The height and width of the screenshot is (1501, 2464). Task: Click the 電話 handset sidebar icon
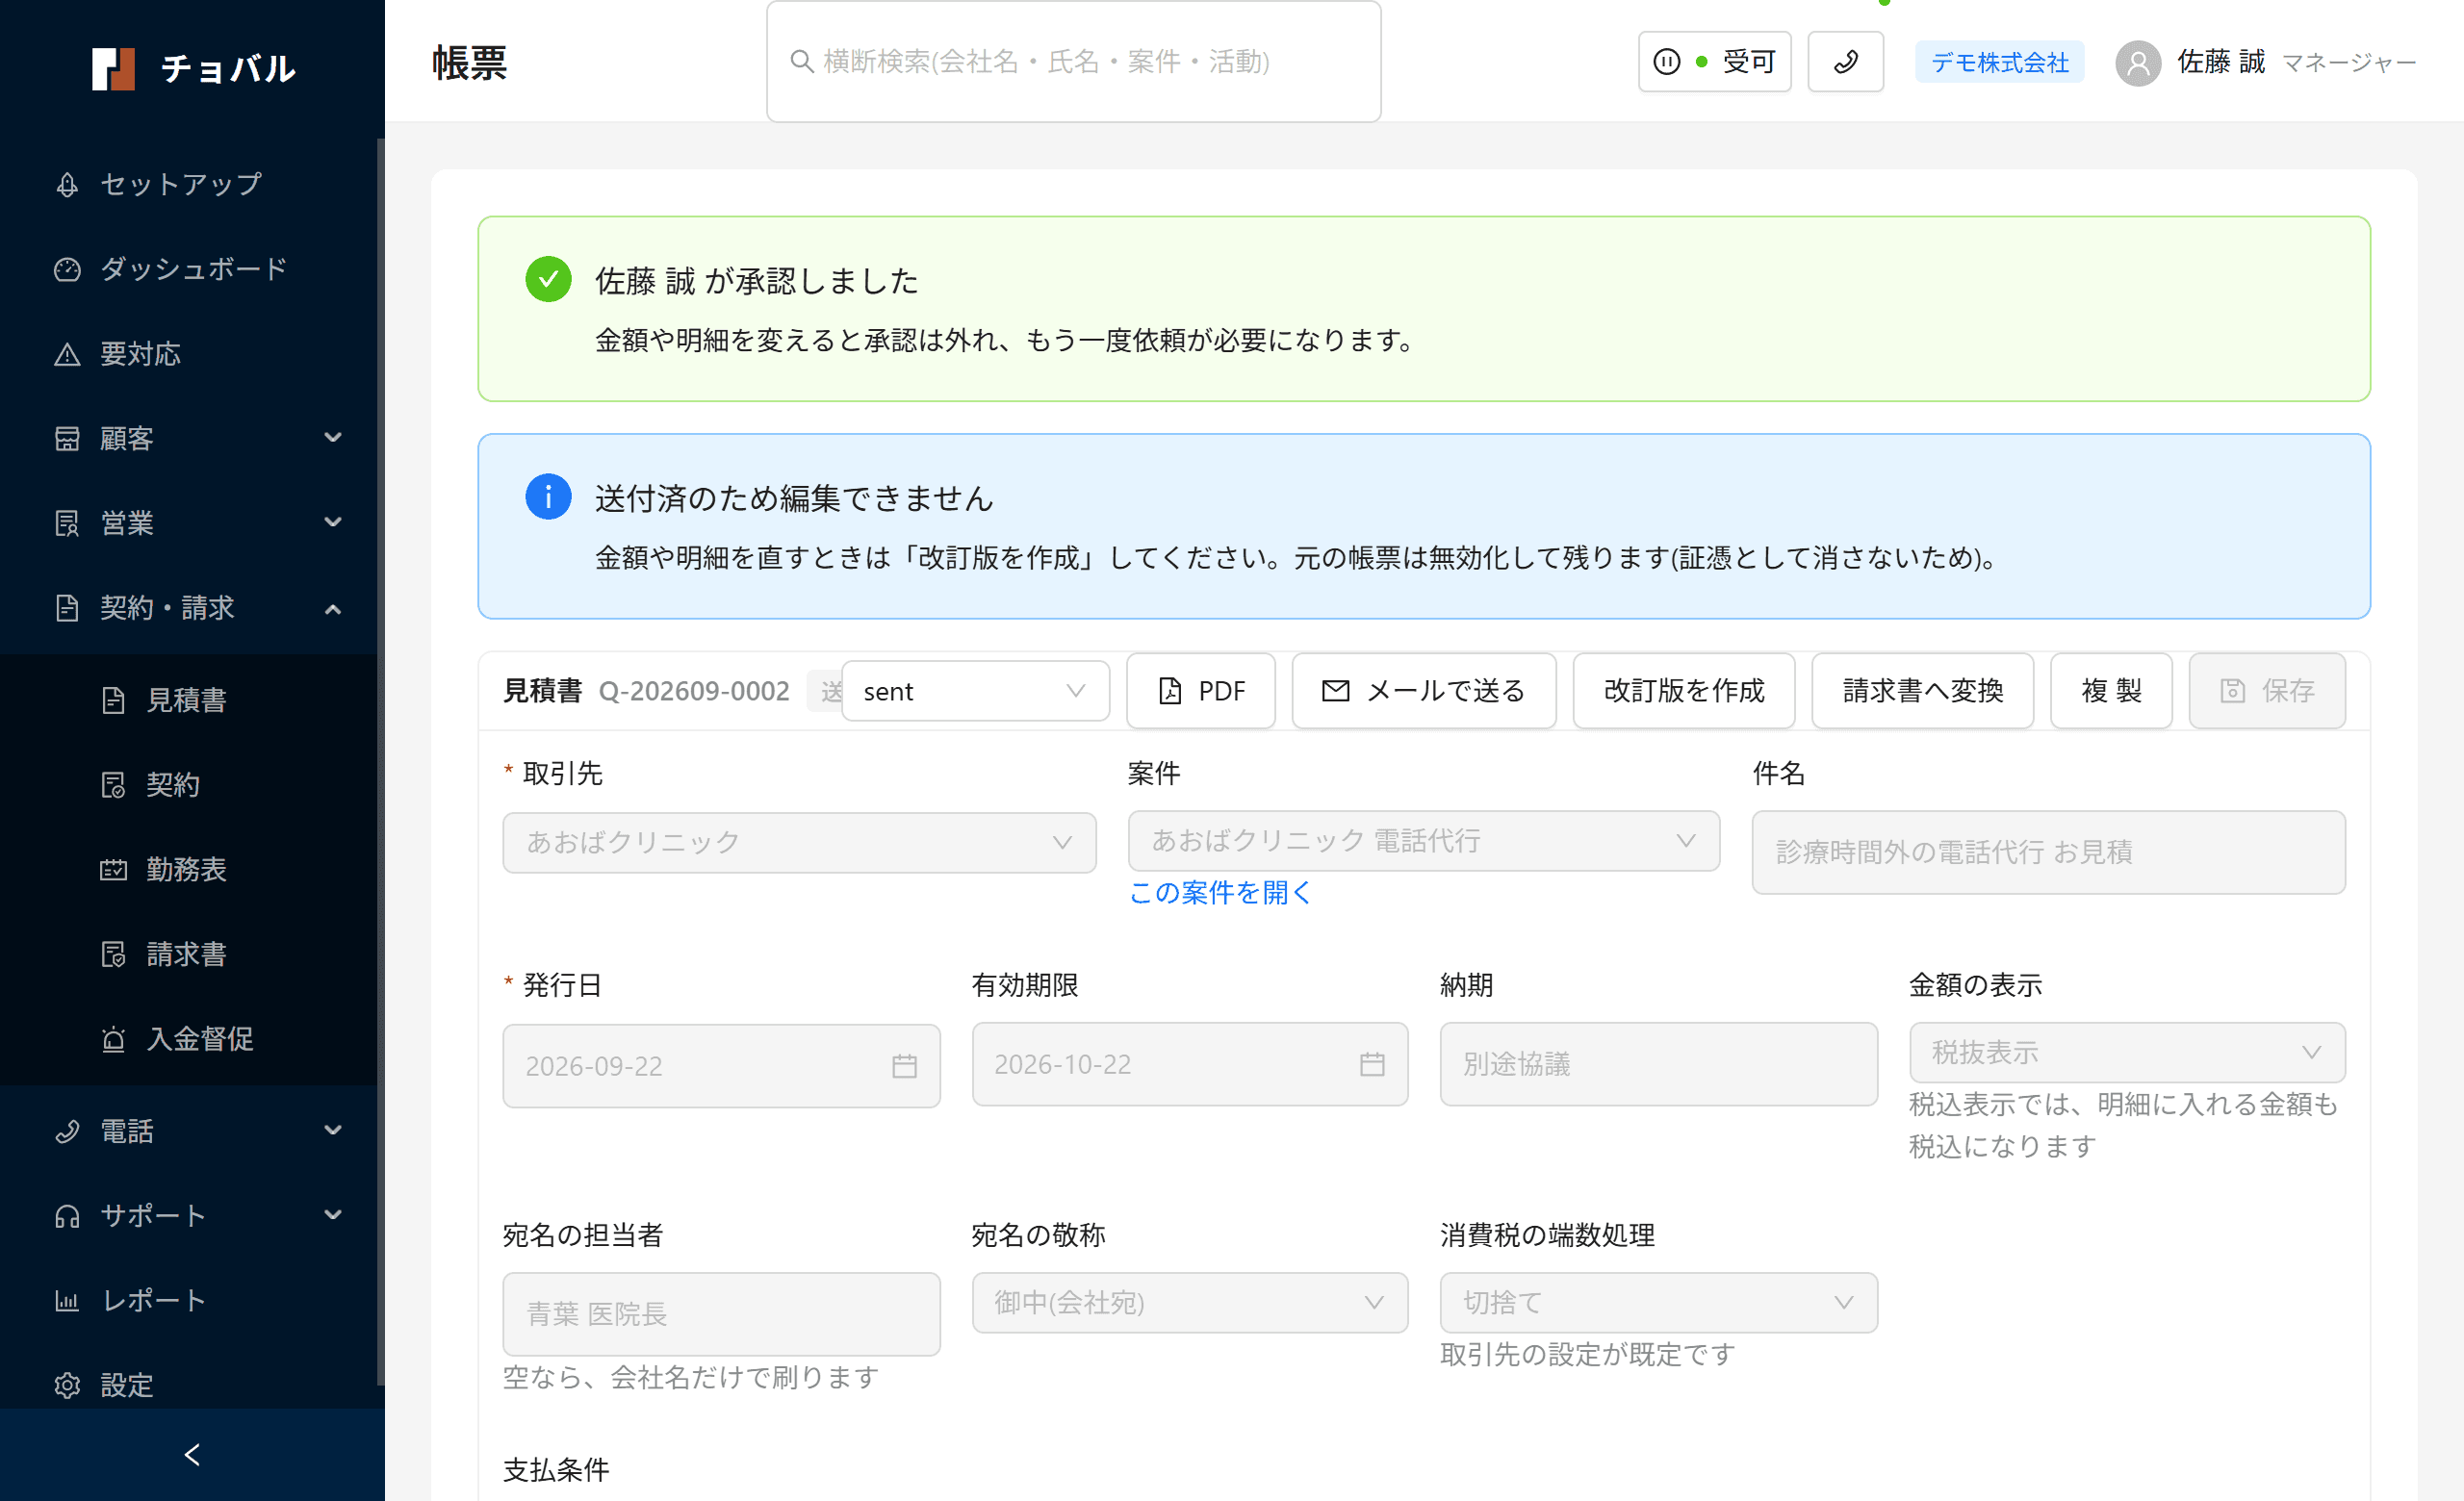coord(67,1132)
